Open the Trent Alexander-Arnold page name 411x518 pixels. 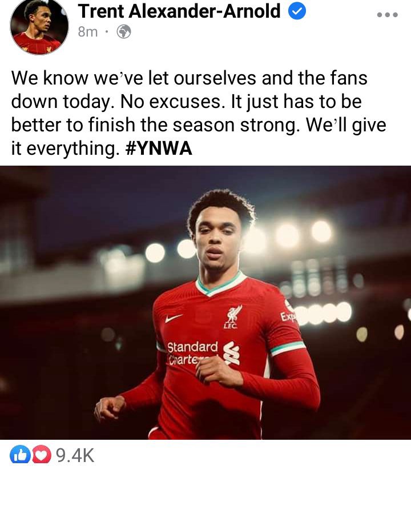tap(179, 11)
